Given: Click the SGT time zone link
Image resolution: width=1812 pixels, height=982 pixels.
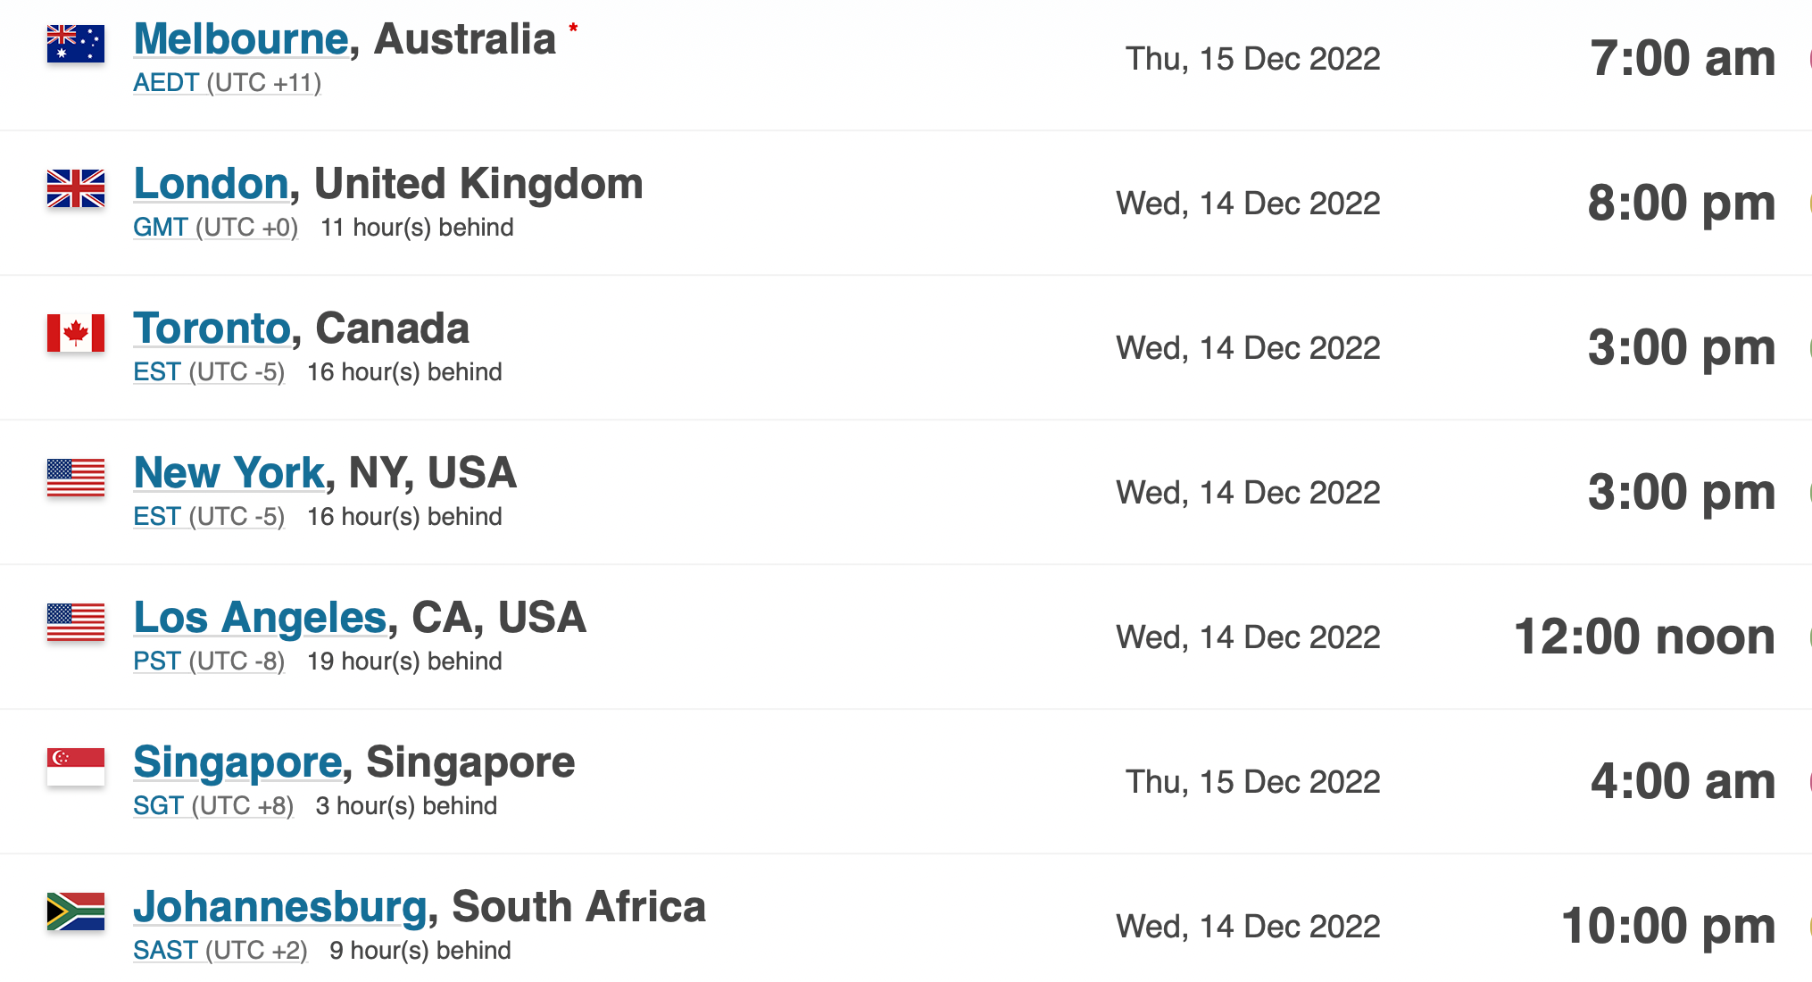Looking at the screenshot, I should (x=158, y=805).
